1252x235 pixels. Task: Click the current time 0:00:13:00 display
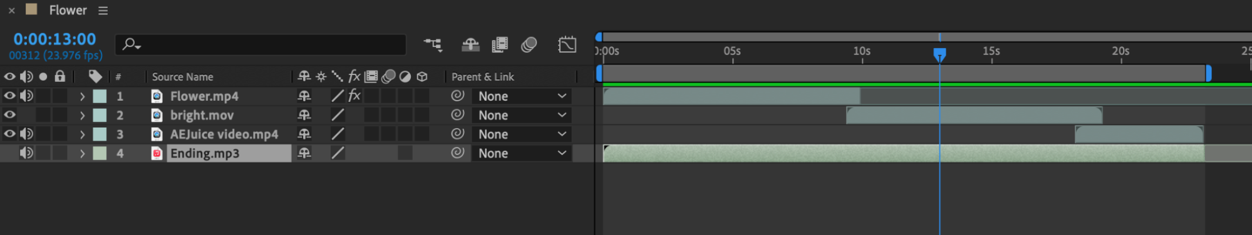coord(54,39)
